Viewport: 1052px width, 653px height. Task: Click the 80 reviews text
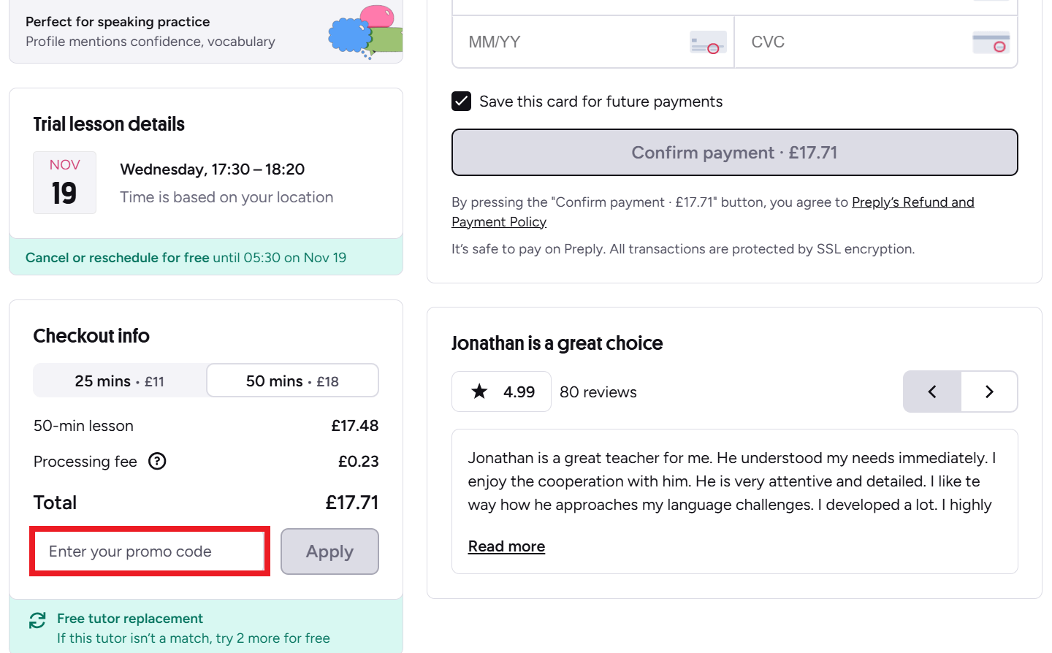tap(598, 392)
